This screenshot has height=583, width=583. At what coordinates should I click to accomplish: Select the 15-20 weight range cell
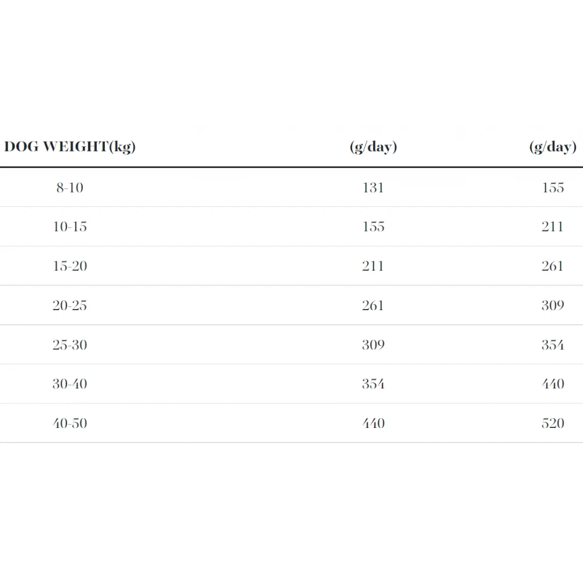point(70,266)
